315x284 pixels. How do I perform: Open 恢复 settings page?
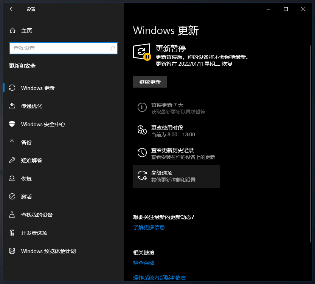(63, 179)
